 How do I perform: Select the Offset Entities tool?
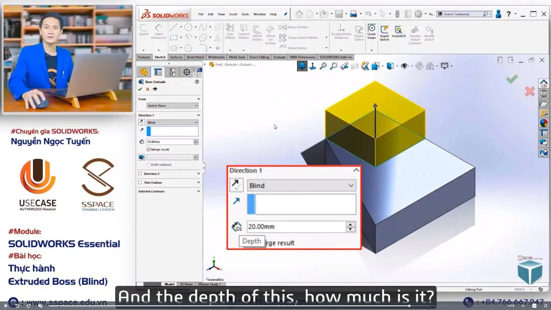(x=257, y=33)
